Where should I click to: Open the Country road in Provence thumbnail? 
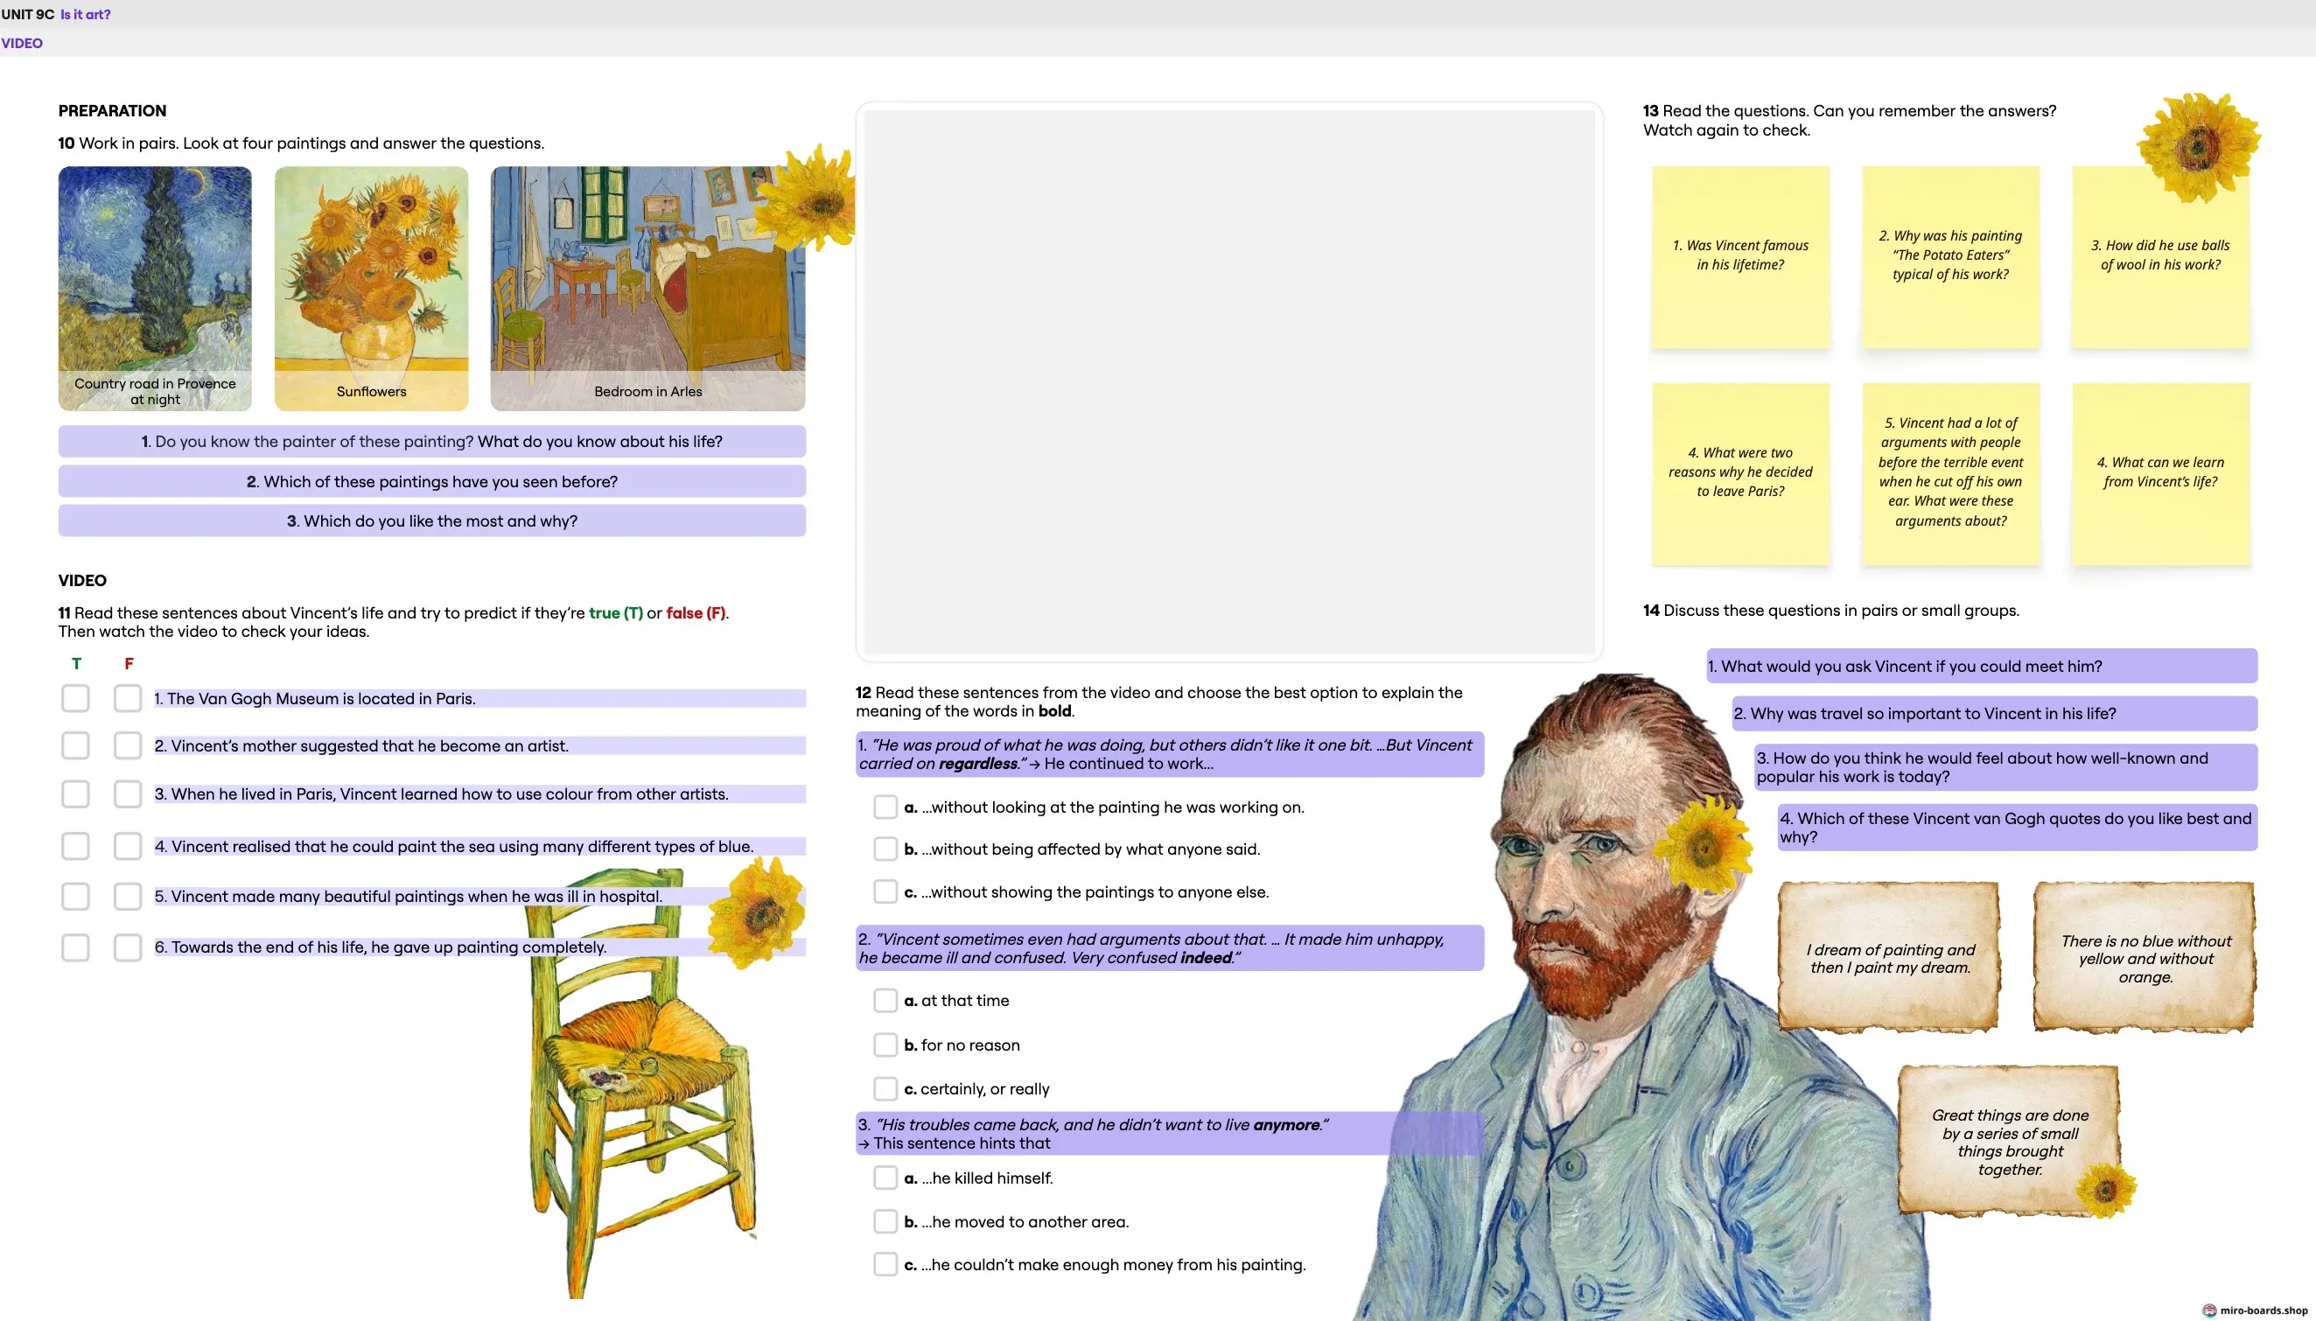pyautogui.click(x=155, y=289)
